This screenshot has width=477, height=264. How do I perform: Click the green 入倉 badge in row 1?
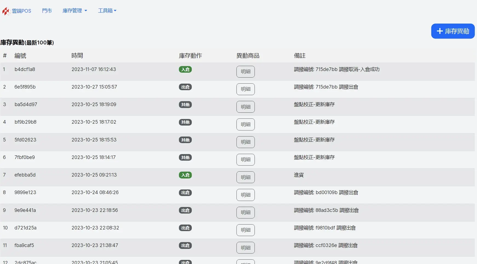click(185, 70)
